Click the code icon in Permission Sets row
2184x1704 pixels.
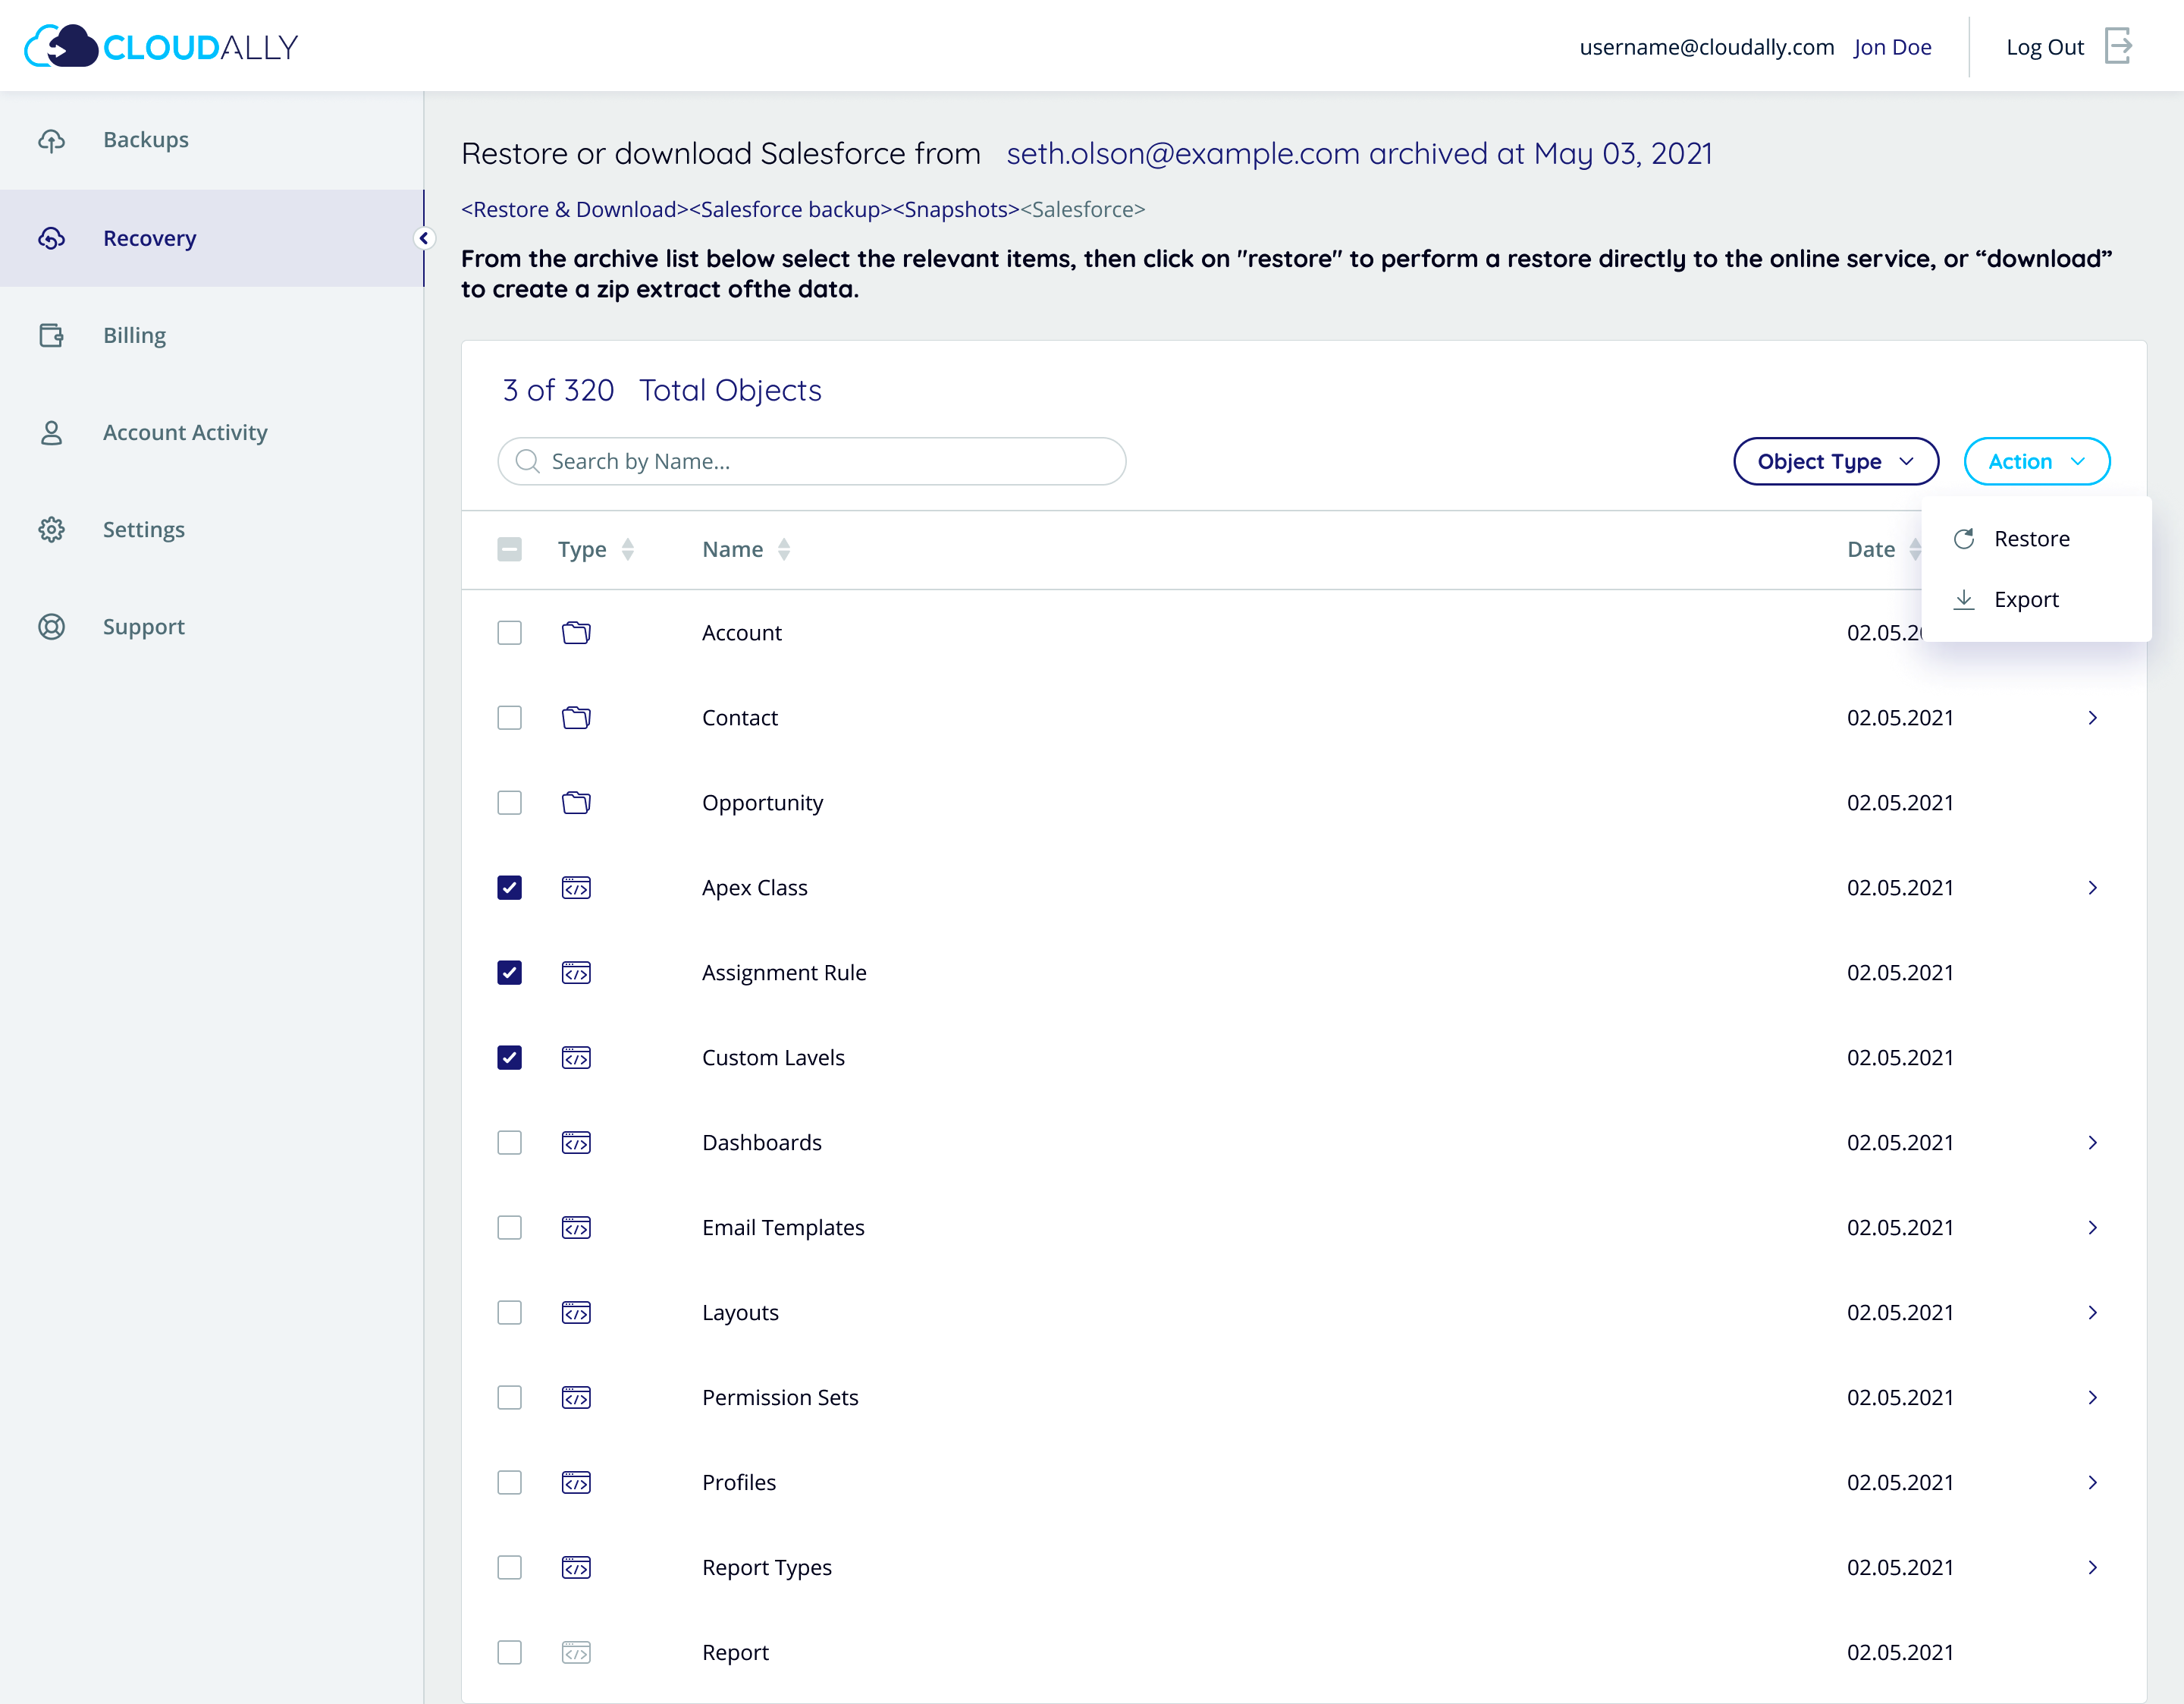click(576, 1397)
